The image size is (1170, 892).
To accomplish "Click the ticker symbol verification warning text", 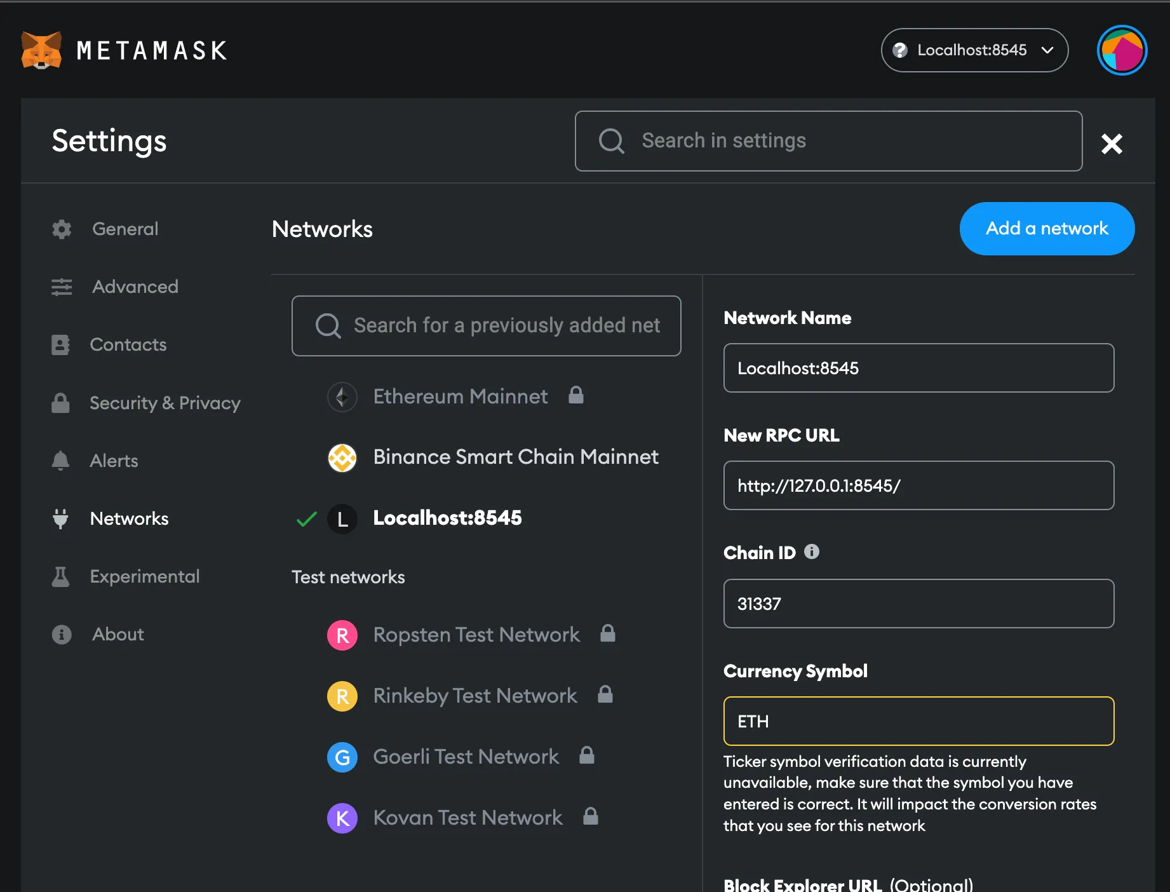I will click(x=910, y=794).
